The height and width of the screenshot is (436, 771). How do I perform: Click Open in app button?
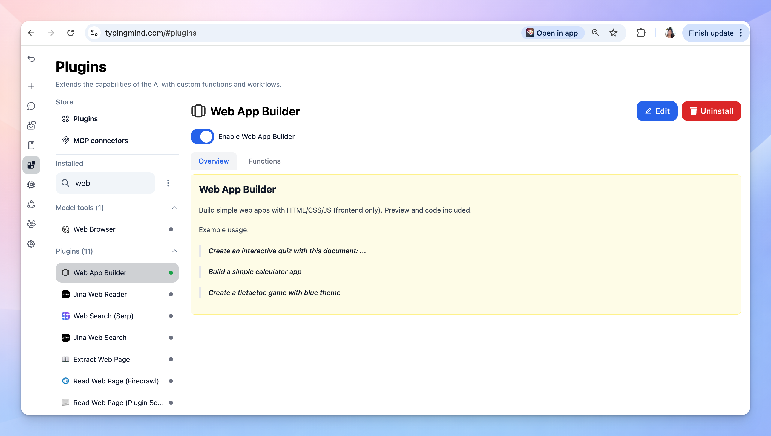point(553,33)
